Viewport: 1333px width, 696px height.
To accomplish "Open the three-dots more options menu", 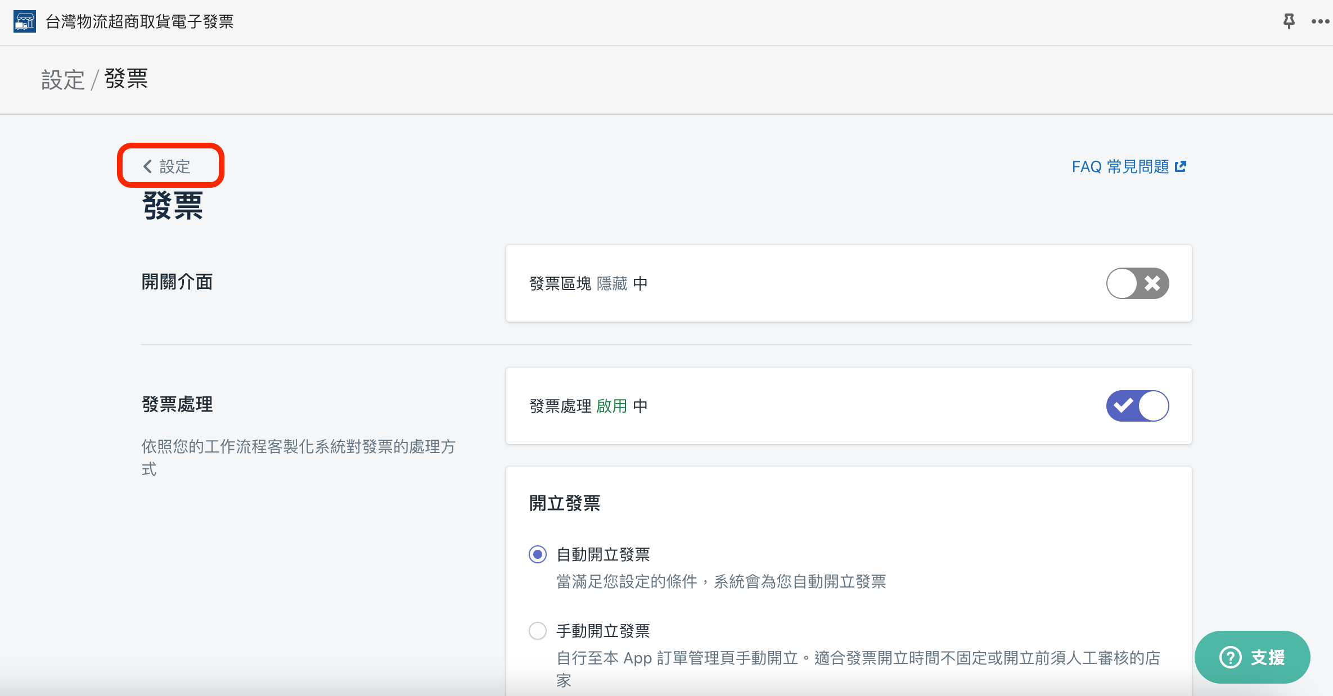I will 1320,21.
